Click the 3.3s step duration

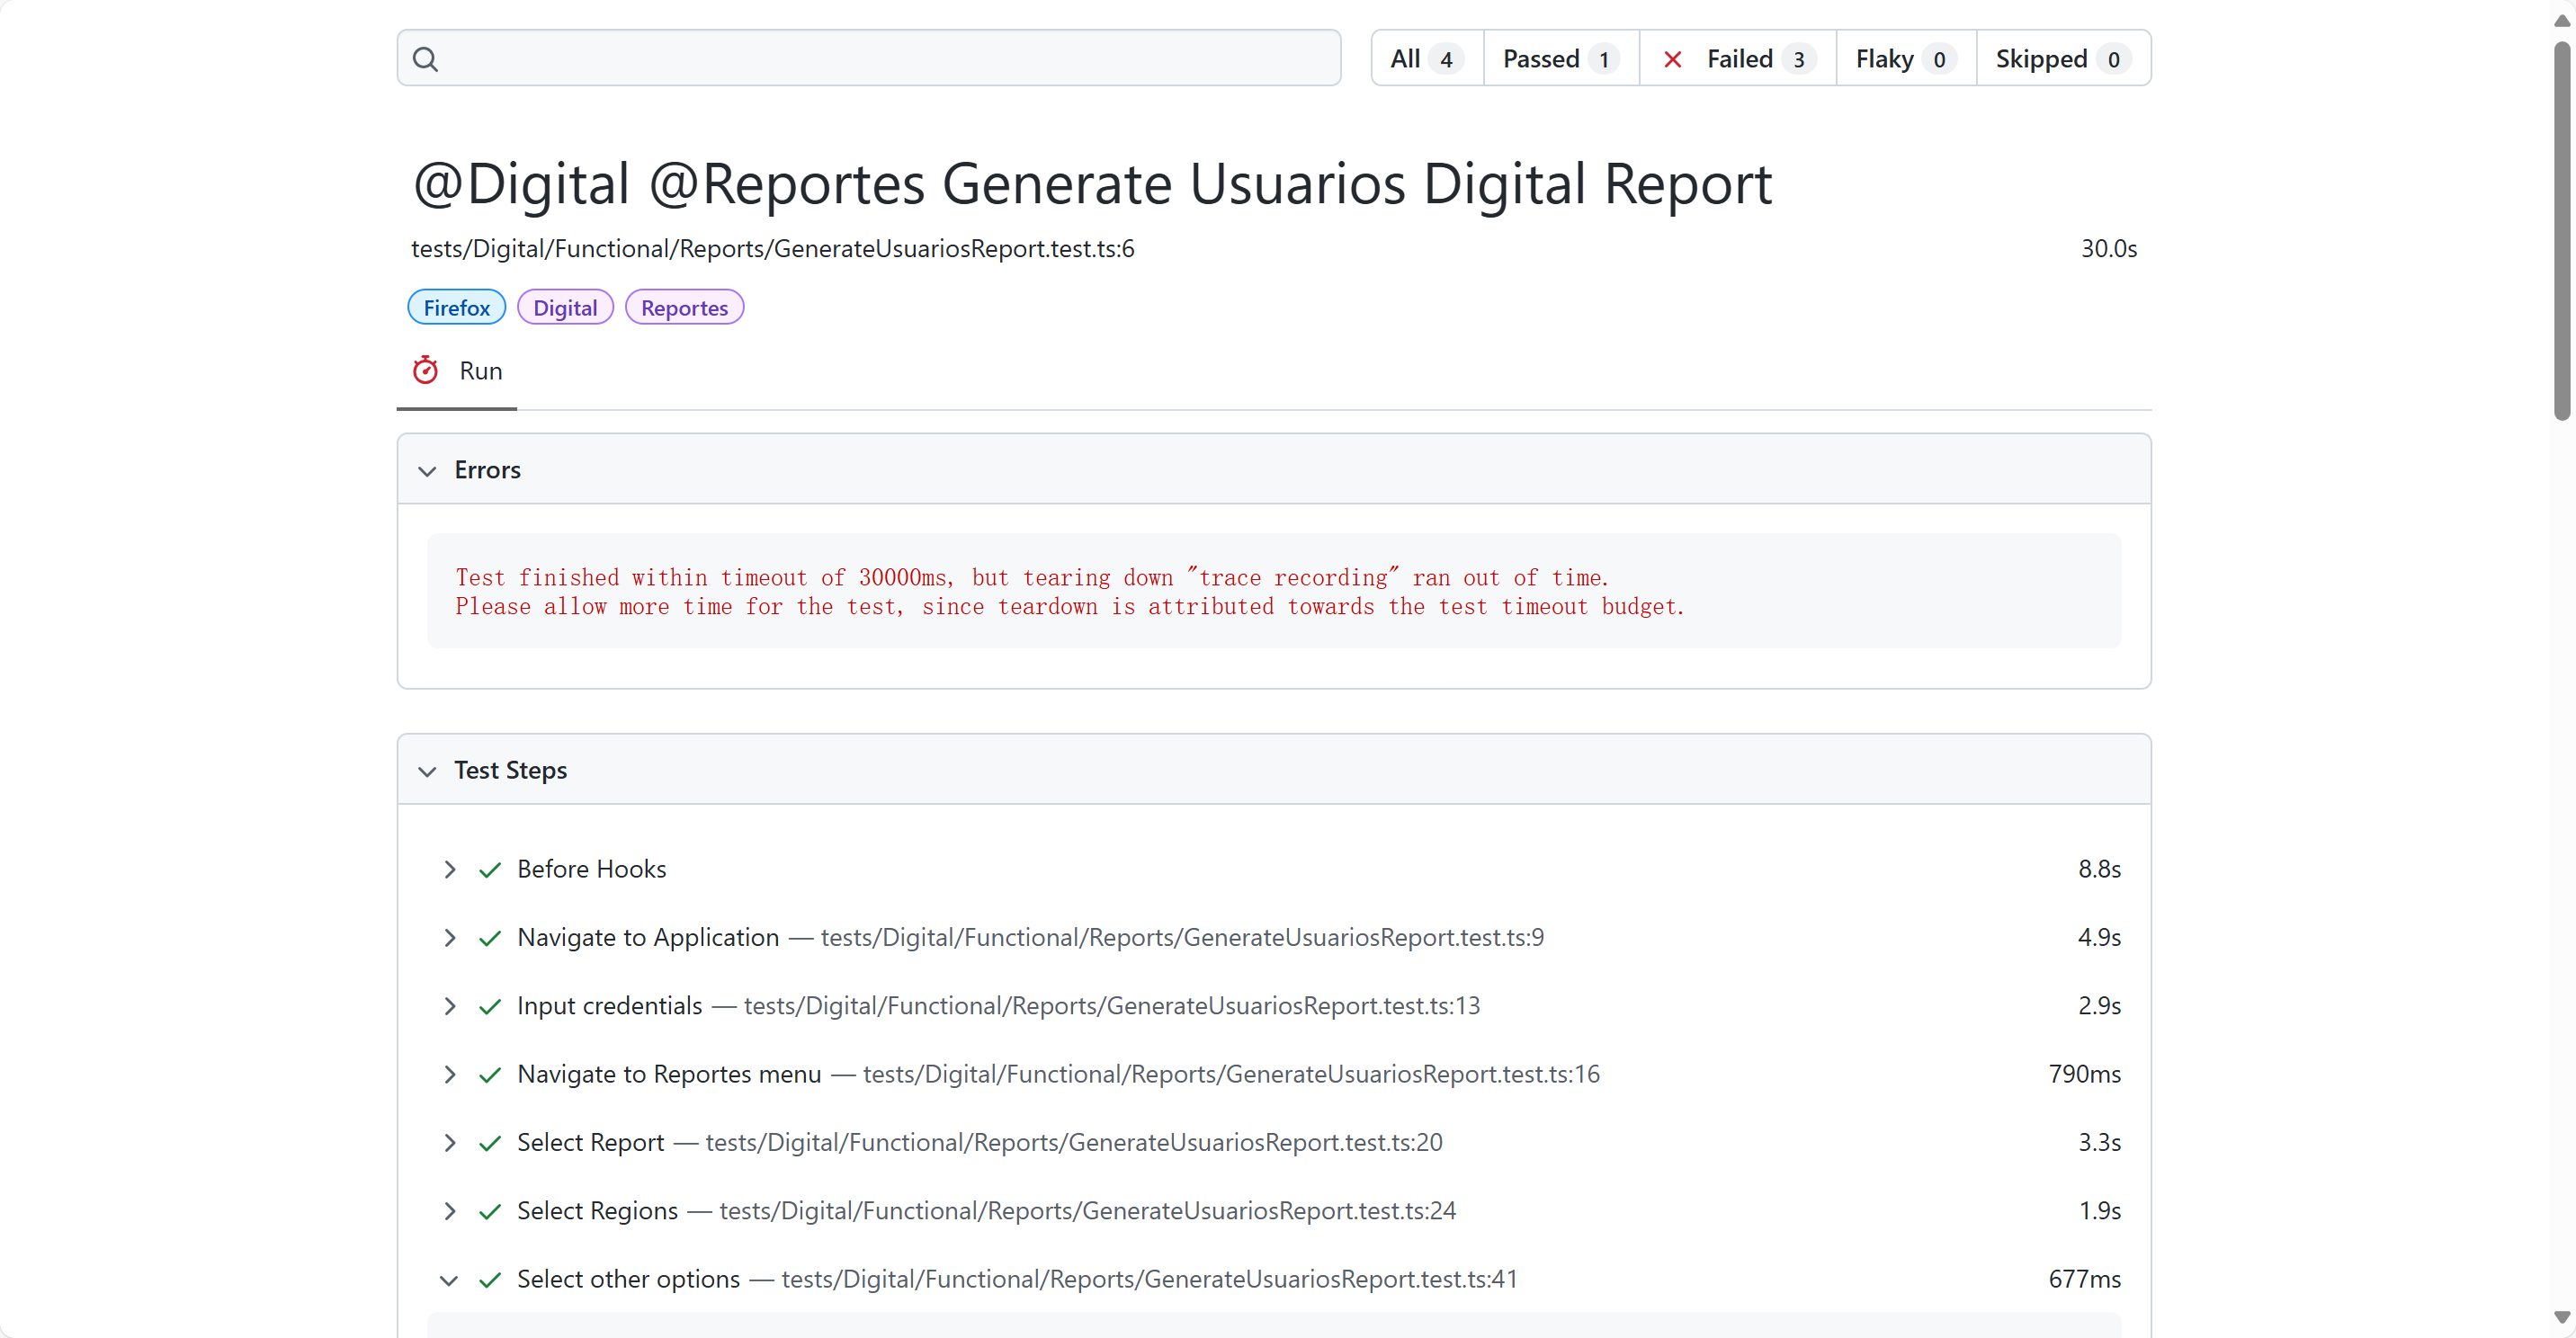[2099, 1142]
